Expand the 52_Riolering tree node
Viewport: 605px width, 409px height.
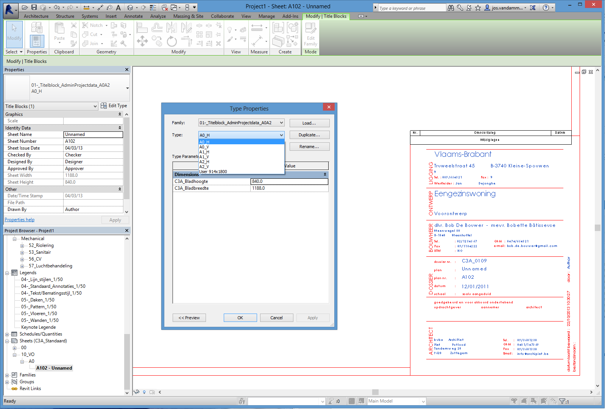click(22, 246)
